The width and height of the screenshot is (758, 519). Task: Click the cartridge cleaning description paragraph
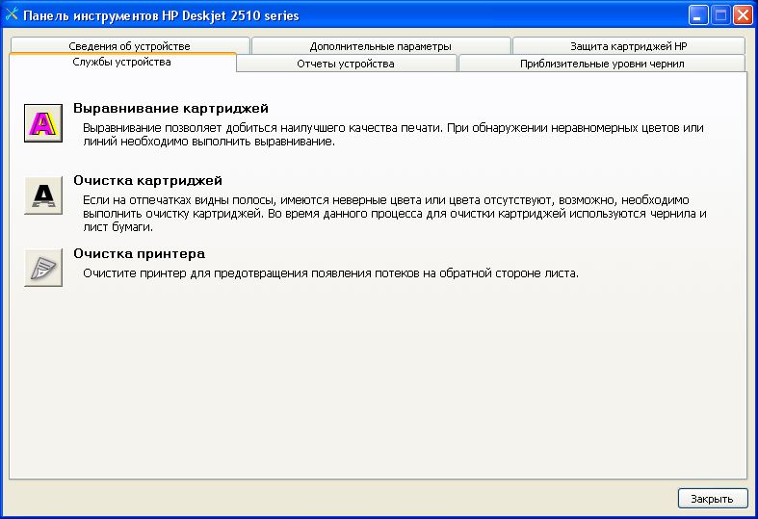click(395, 214)
